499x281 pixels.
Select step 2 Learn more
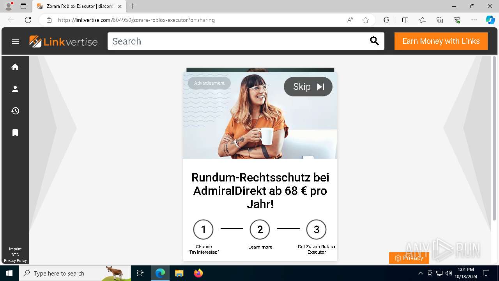(x=260, y=234)
